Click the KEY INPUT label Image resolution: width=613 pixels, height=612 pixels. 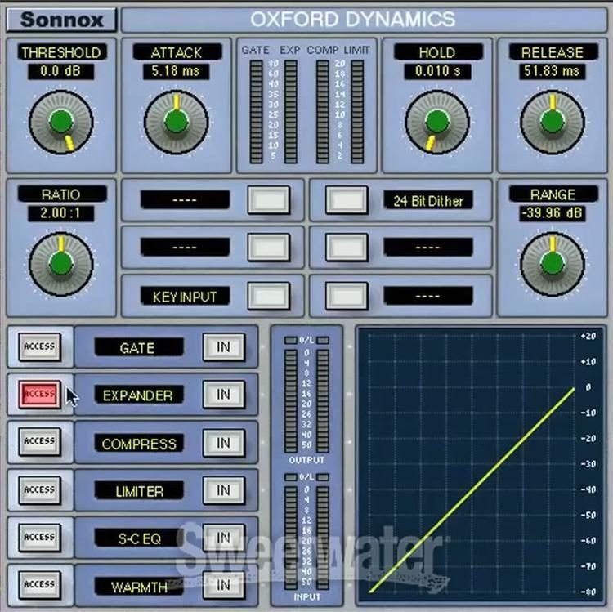[x=185, y=297]
